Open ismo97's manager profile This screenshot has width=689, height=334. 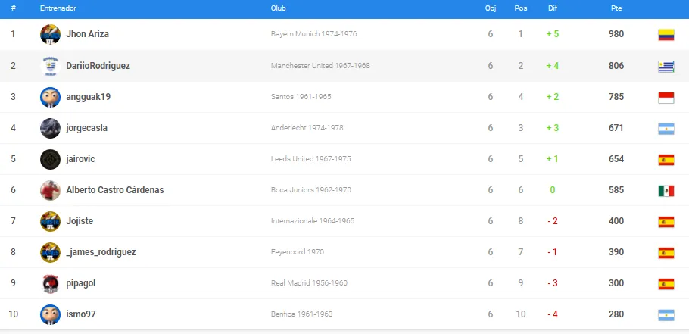tap(81, 314)
